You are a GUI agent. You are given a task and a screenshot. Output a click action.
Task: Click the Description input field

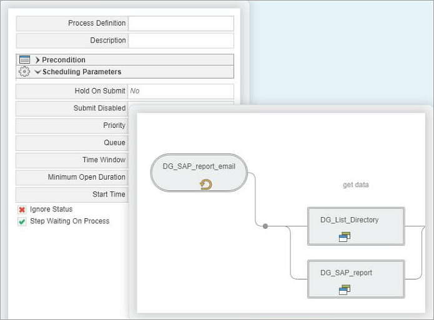(x=181, y=41)
